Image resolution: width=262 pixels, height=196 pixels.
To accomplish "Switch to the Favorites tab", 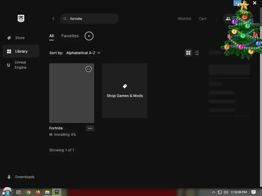I will tap(70, 36).
